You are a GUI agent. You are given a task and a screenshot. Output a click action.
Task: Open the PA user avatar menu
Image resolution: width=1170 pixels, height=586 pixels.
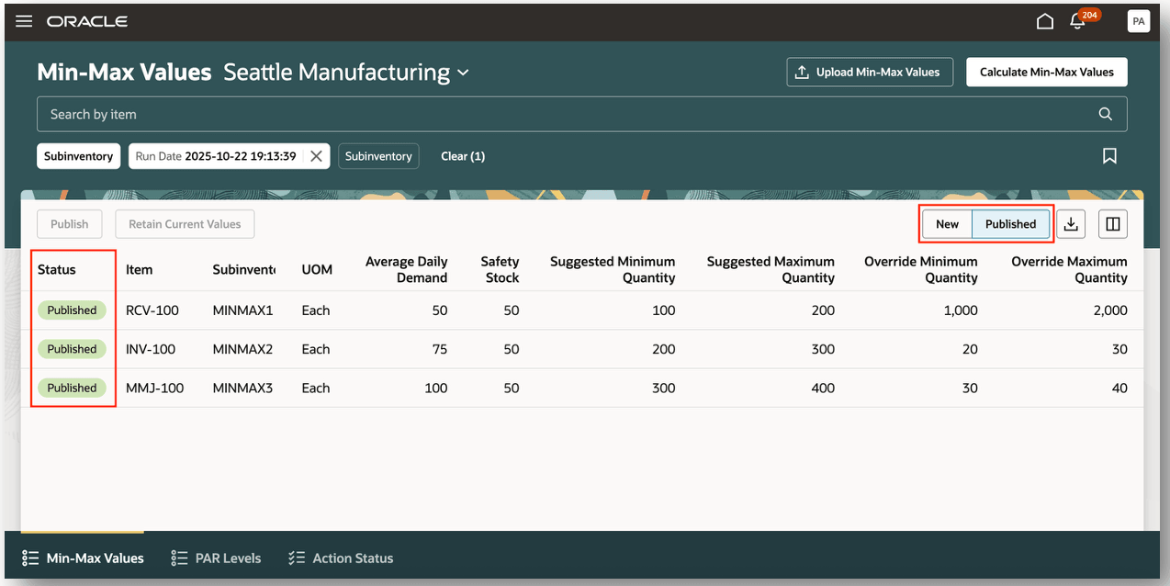tap(1138, 20)
